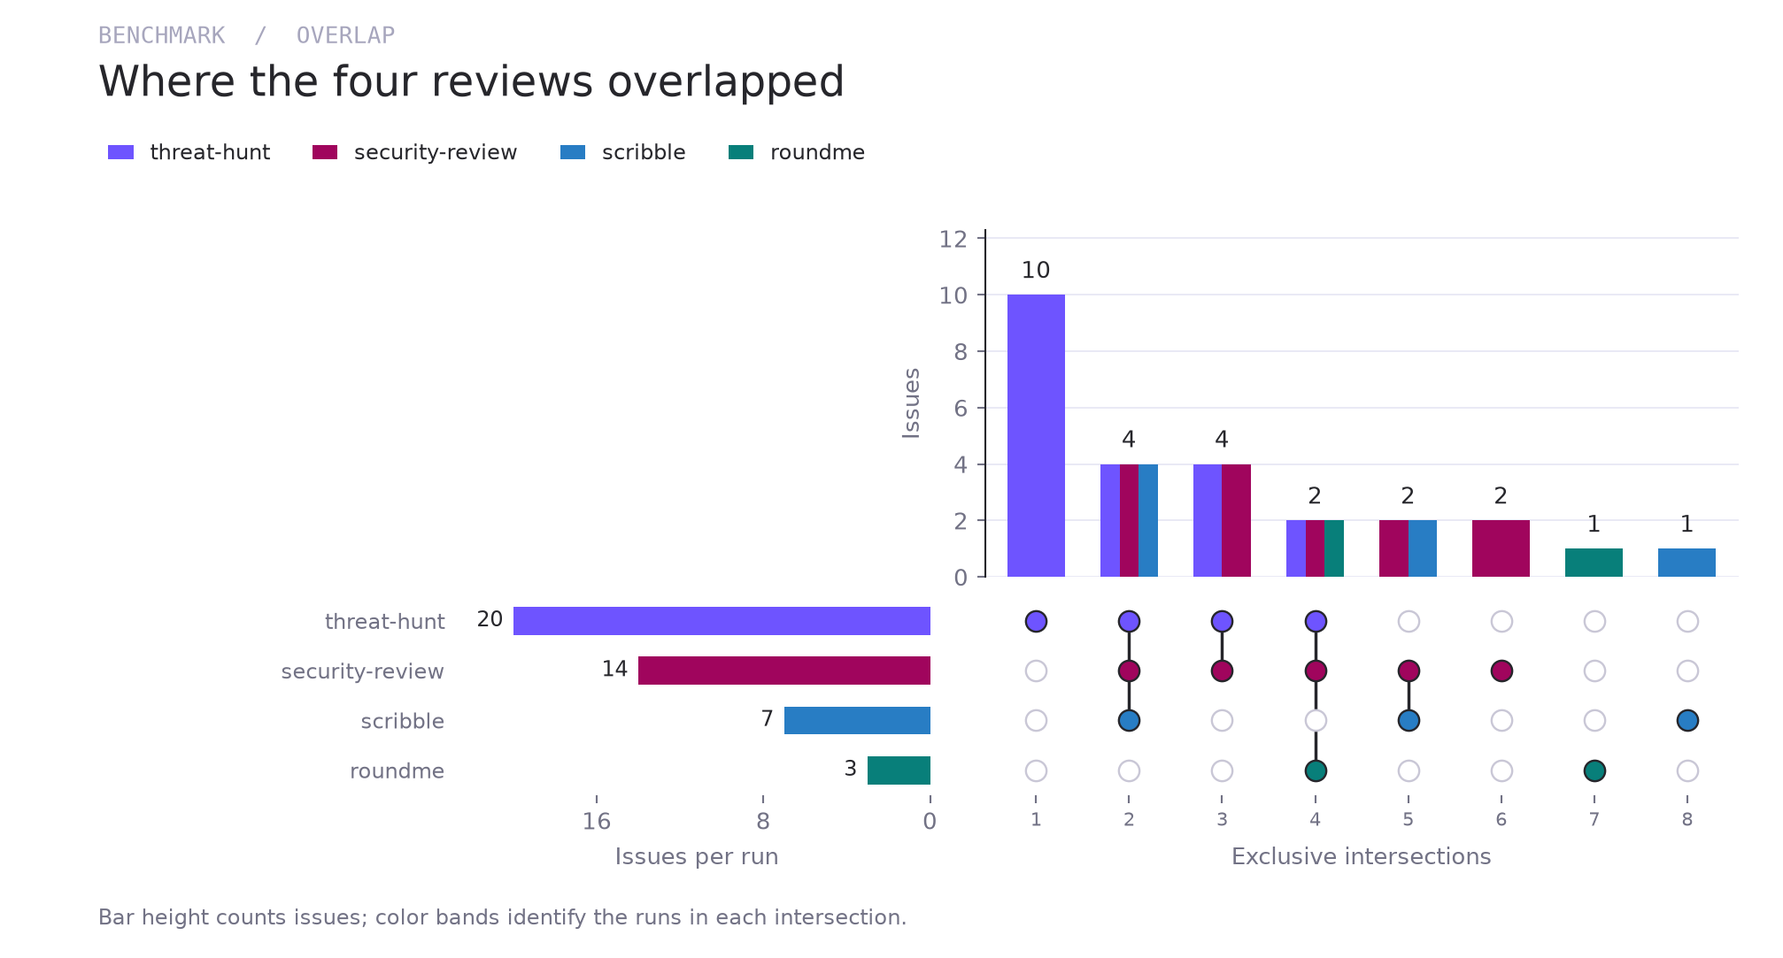The image size is (1783, 958).
Task: Click the threat-hunt legend color swatch
Action: click(x=120, y=152)
